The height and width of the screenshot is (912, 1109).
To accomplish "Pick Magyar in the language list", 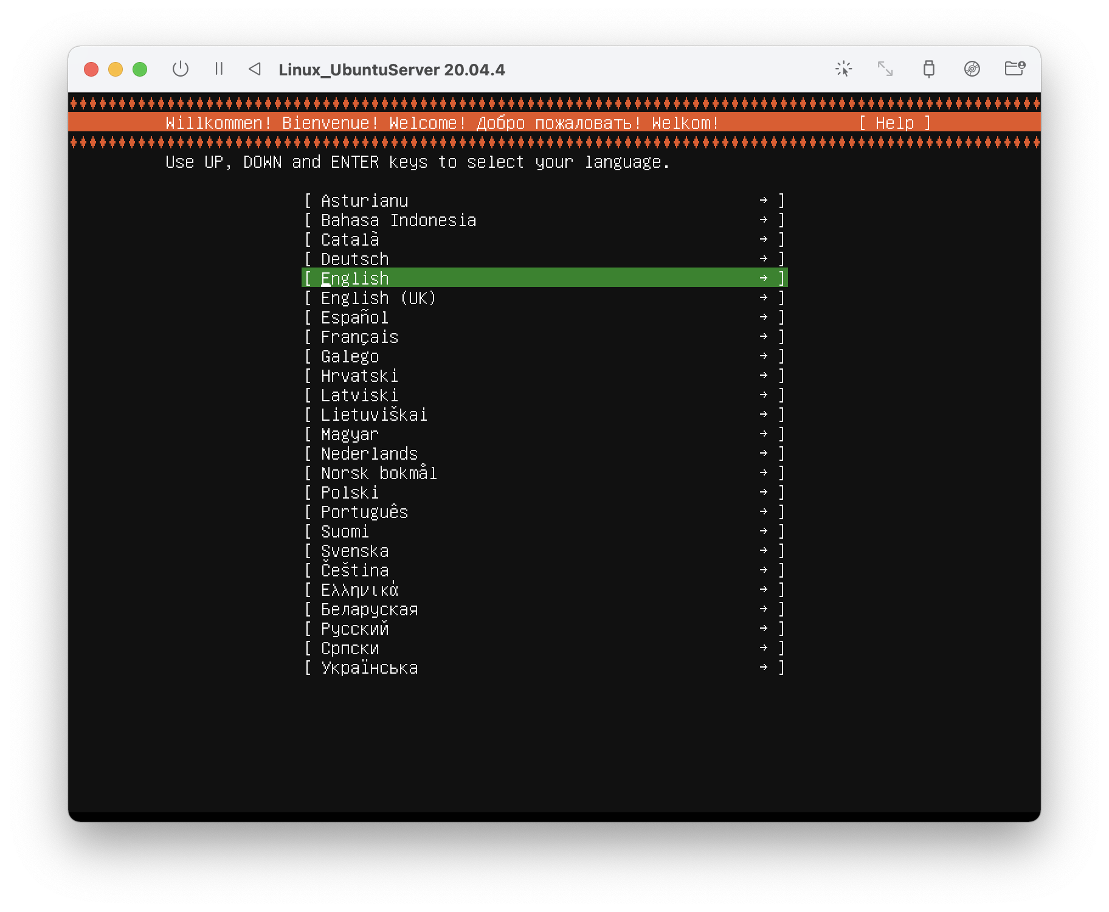I will click(545, 434).
